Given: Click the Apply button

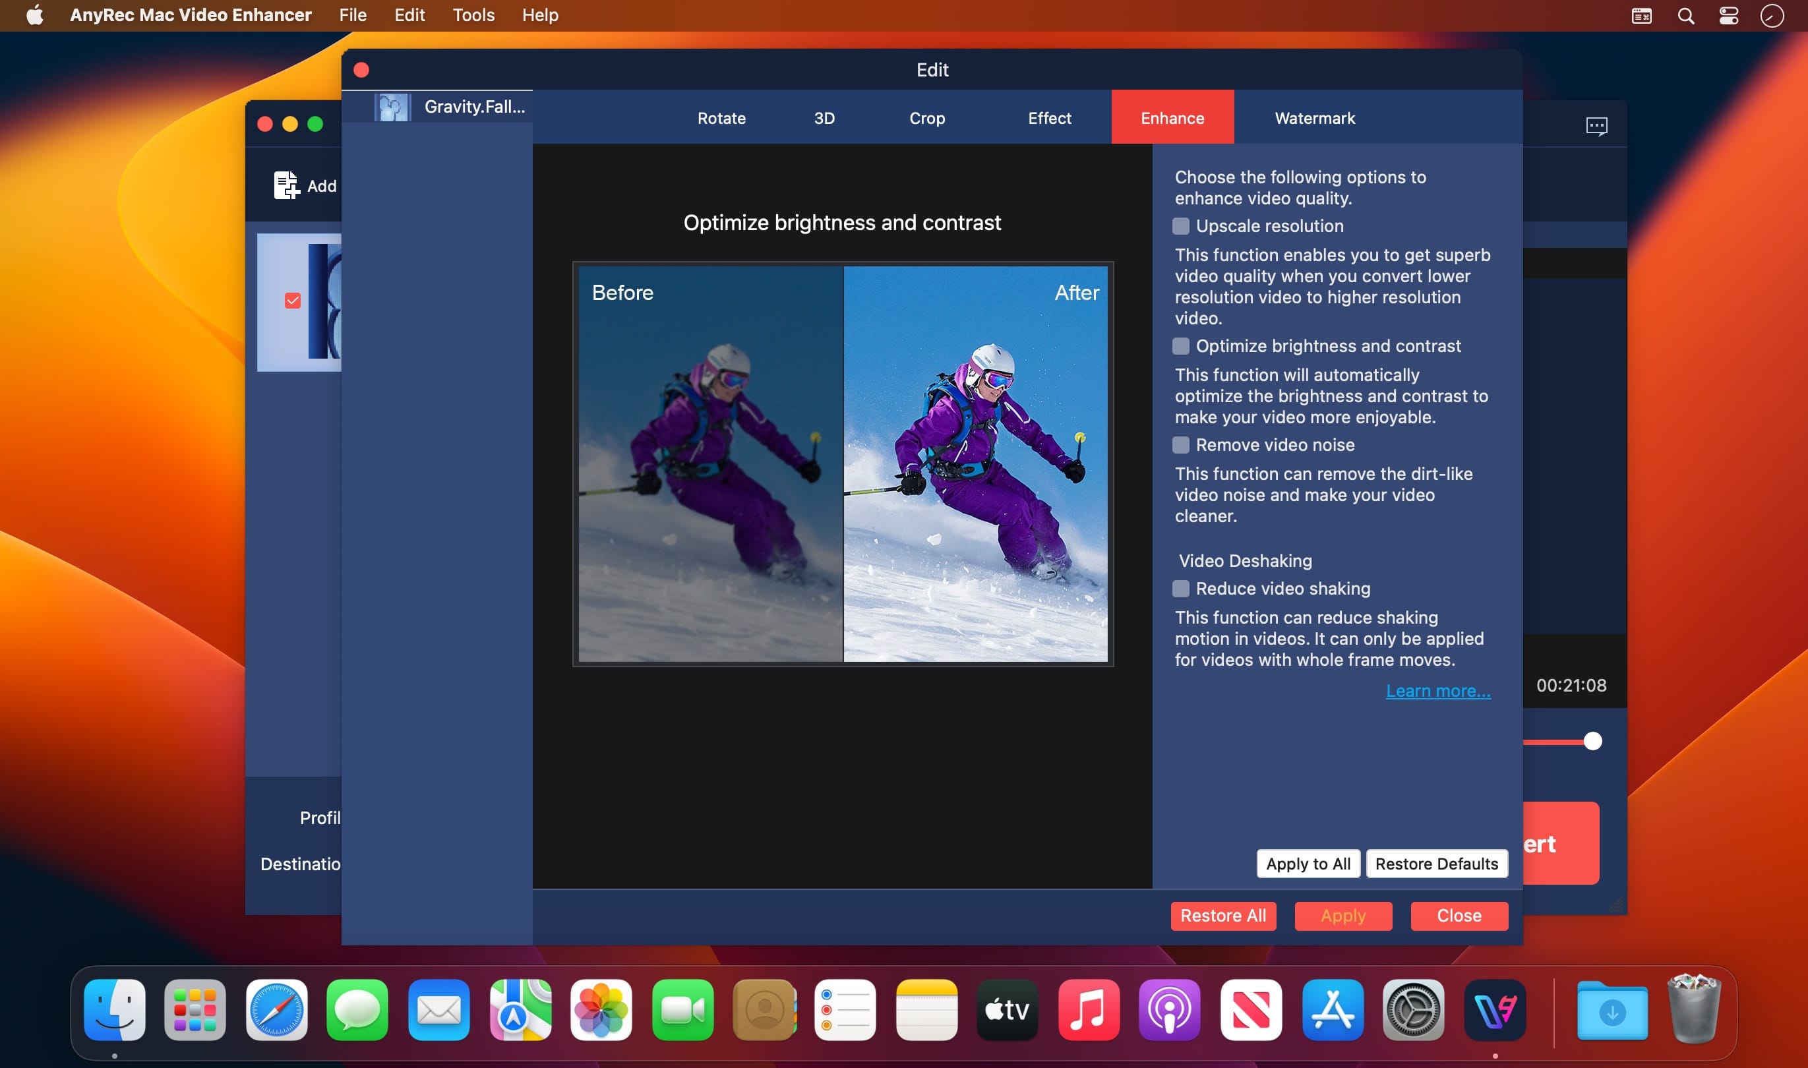Looking at the screenshot, I should pyautogui.click(x=1343, y=916).
